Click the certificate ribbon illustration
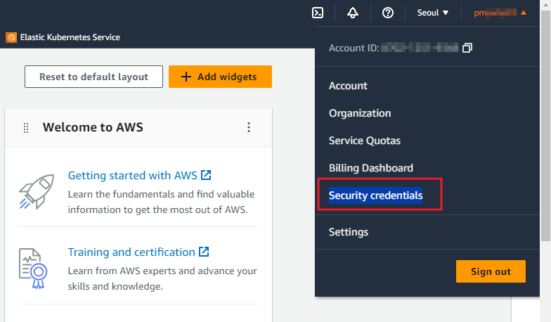 click(x=33, y=269)
